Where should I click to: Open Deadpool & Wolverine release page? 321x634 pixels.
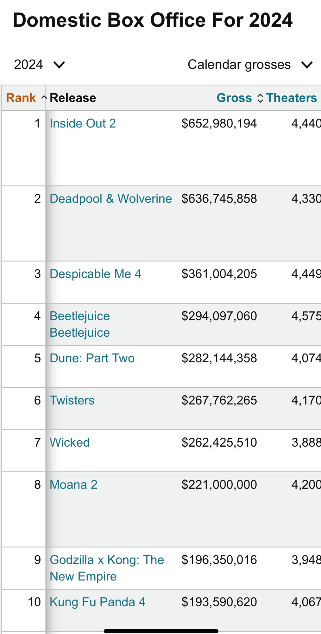pos(111,199)
